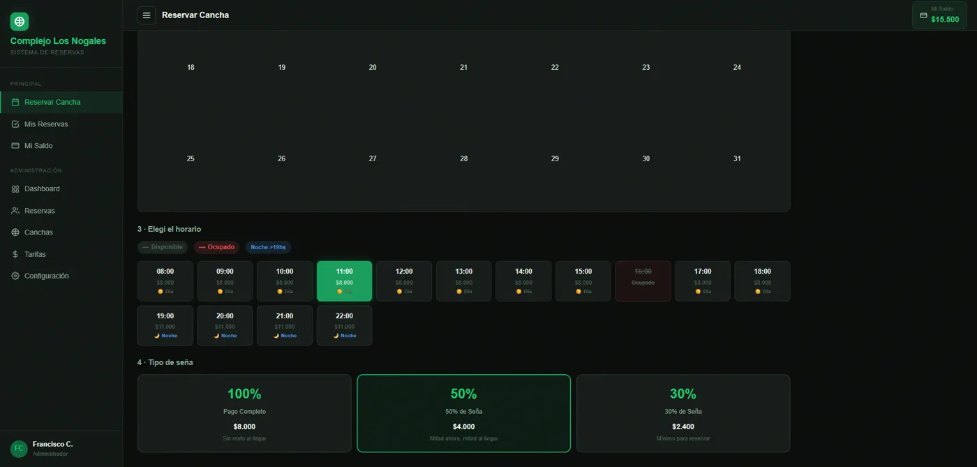
Task: Select day 21 on the calendar
Action: (x=463, y=68)
